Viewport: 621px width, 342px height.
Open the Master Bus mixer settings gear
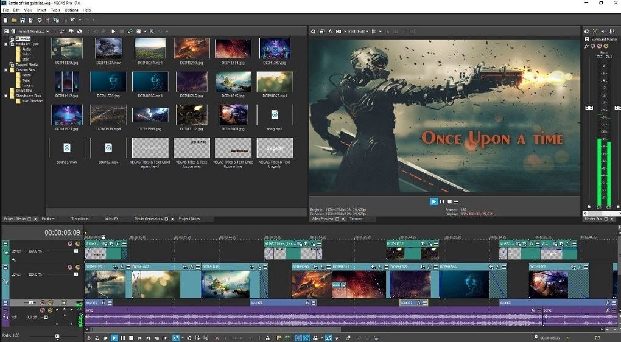[587, 31]
